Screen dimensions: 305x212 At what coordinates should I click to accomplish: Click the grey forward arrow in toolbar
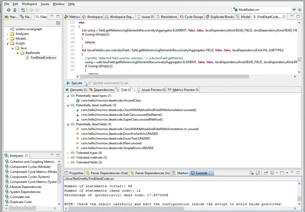tap(37, 10)
